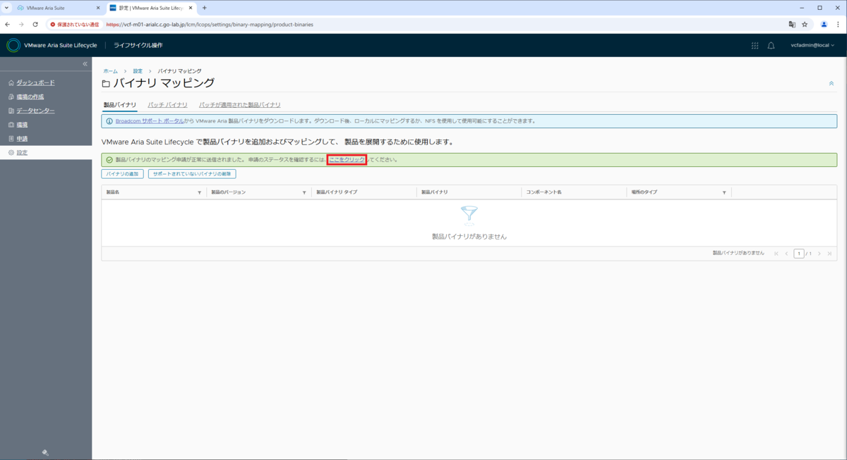Close the 設定 browser tab
847x460 pixels.
coord(191,8)
